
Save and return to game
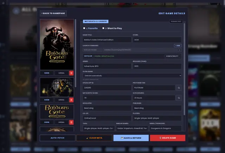(131, 138)
